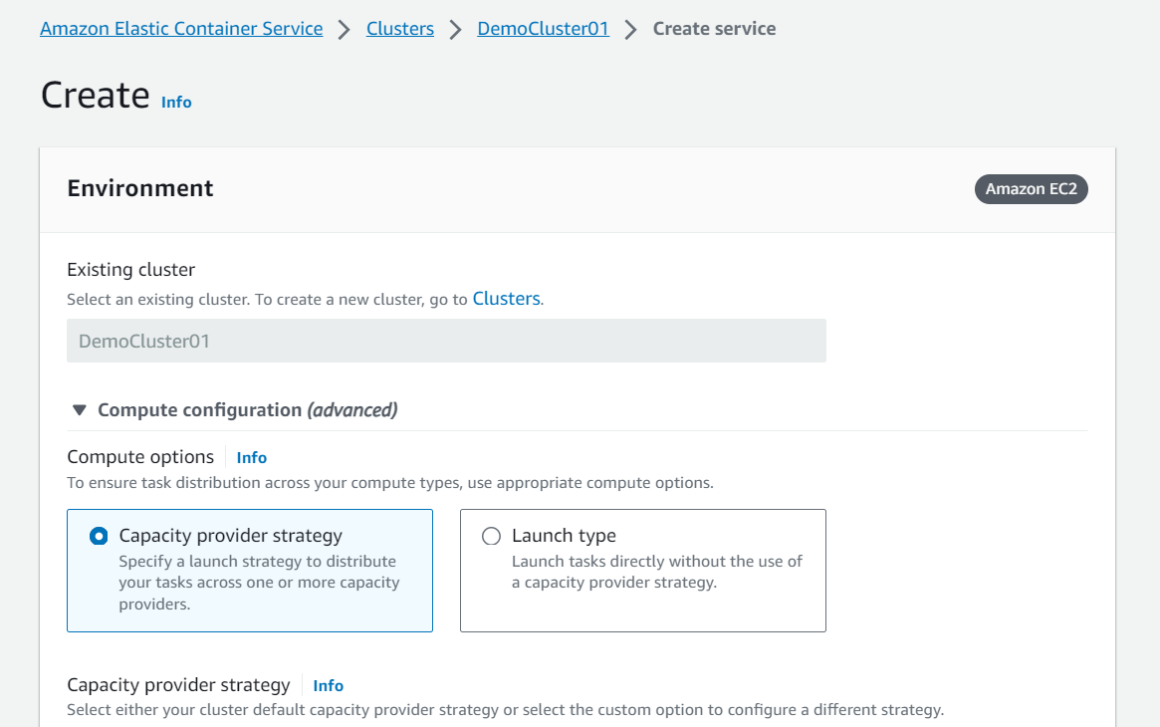This screenshot has height=727, width=1160.
Task: Click the Create service breadcrumb text
Action: point(714,29)
